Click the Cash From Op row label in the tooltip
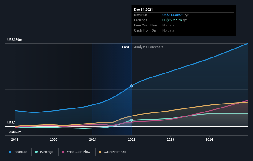The height and width of the screenshot is (161, 253). click(x=145, y=30)
